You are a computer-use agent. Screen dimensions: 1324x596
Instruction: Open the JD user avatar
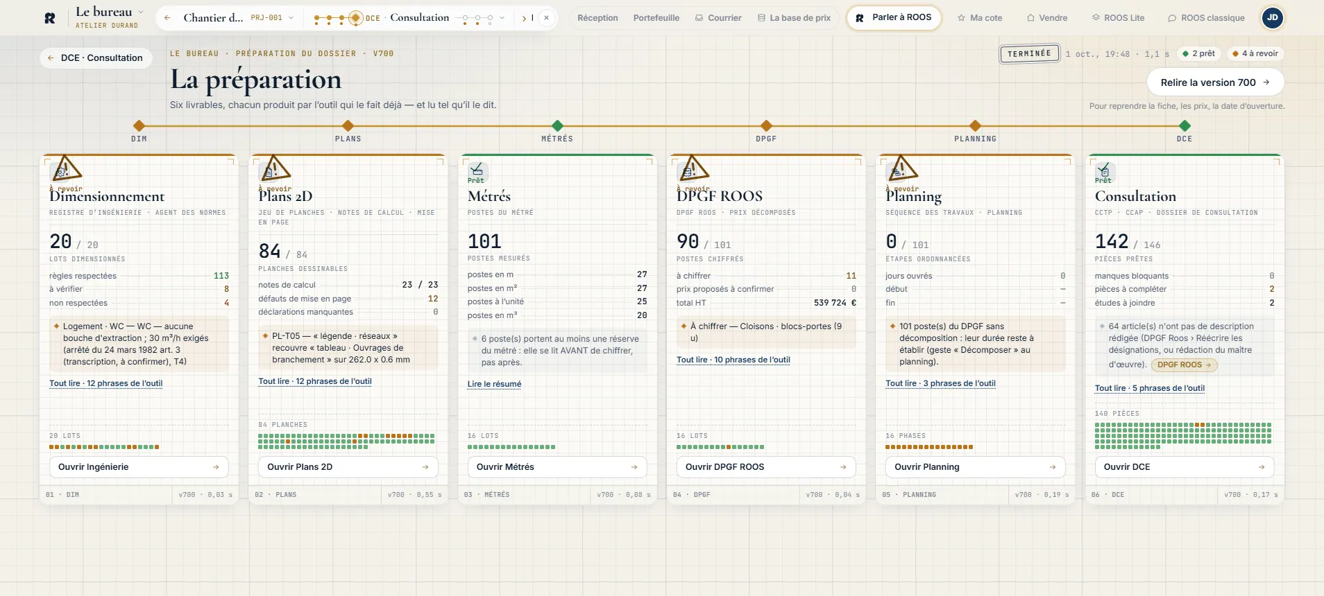coord(1272,18)
